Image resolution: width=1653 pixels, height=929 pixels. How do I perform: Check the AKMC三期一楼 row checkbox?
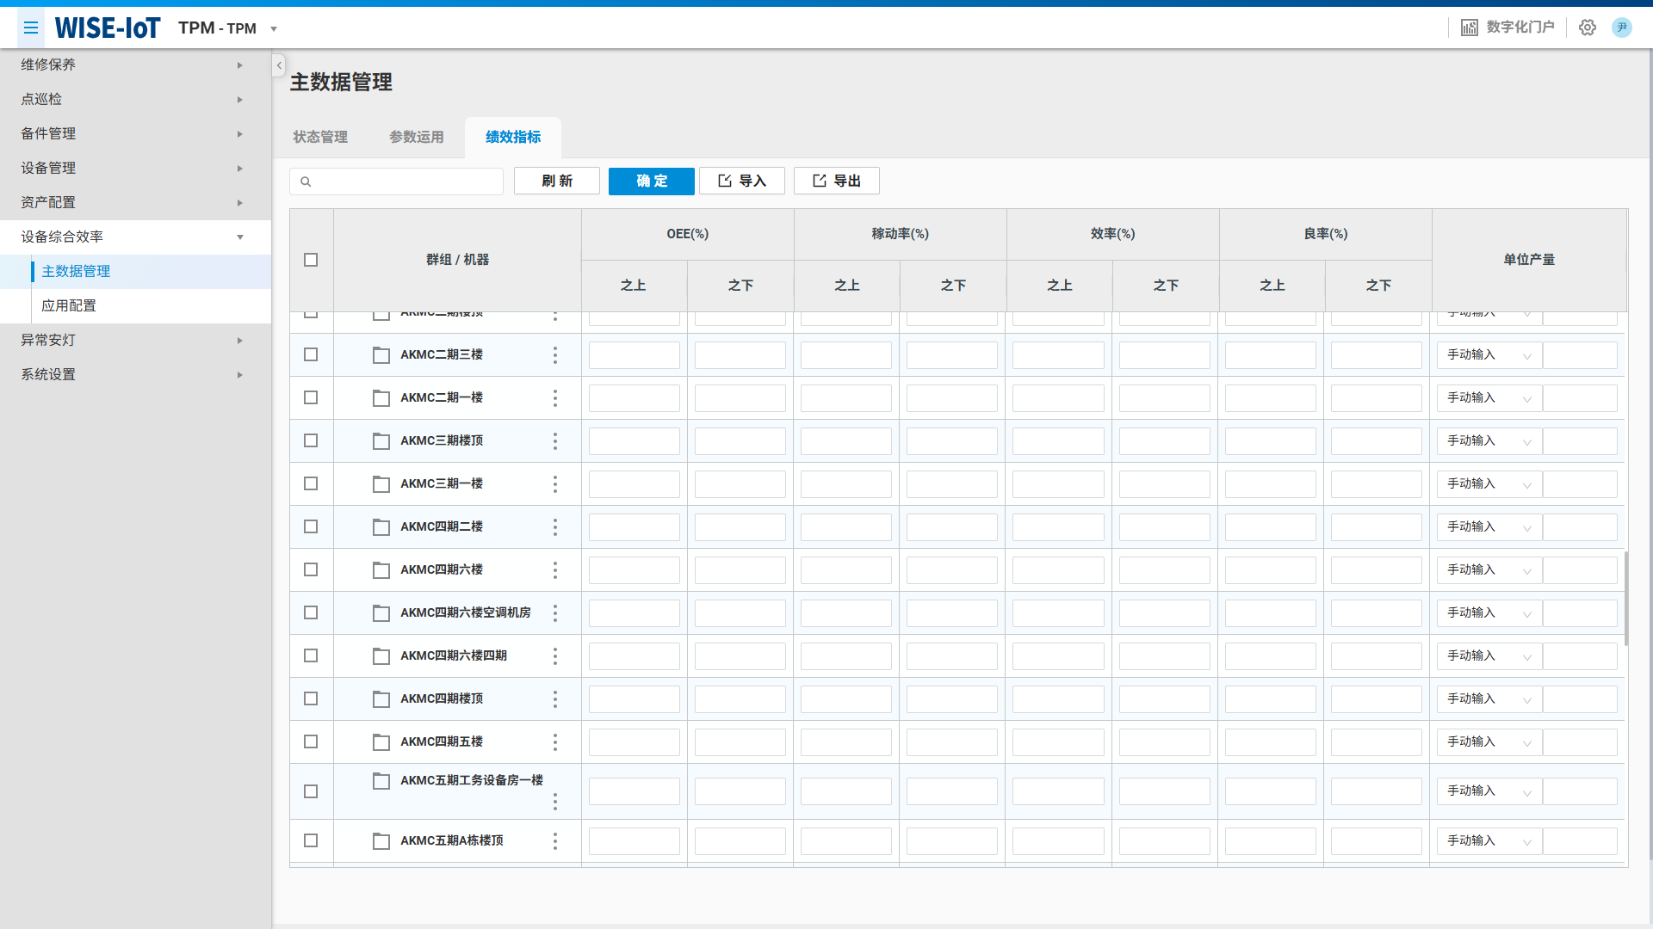[311, 483]
